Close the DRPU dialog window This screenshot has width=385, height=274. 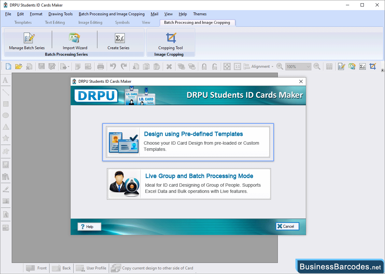[x=301, y=81]
